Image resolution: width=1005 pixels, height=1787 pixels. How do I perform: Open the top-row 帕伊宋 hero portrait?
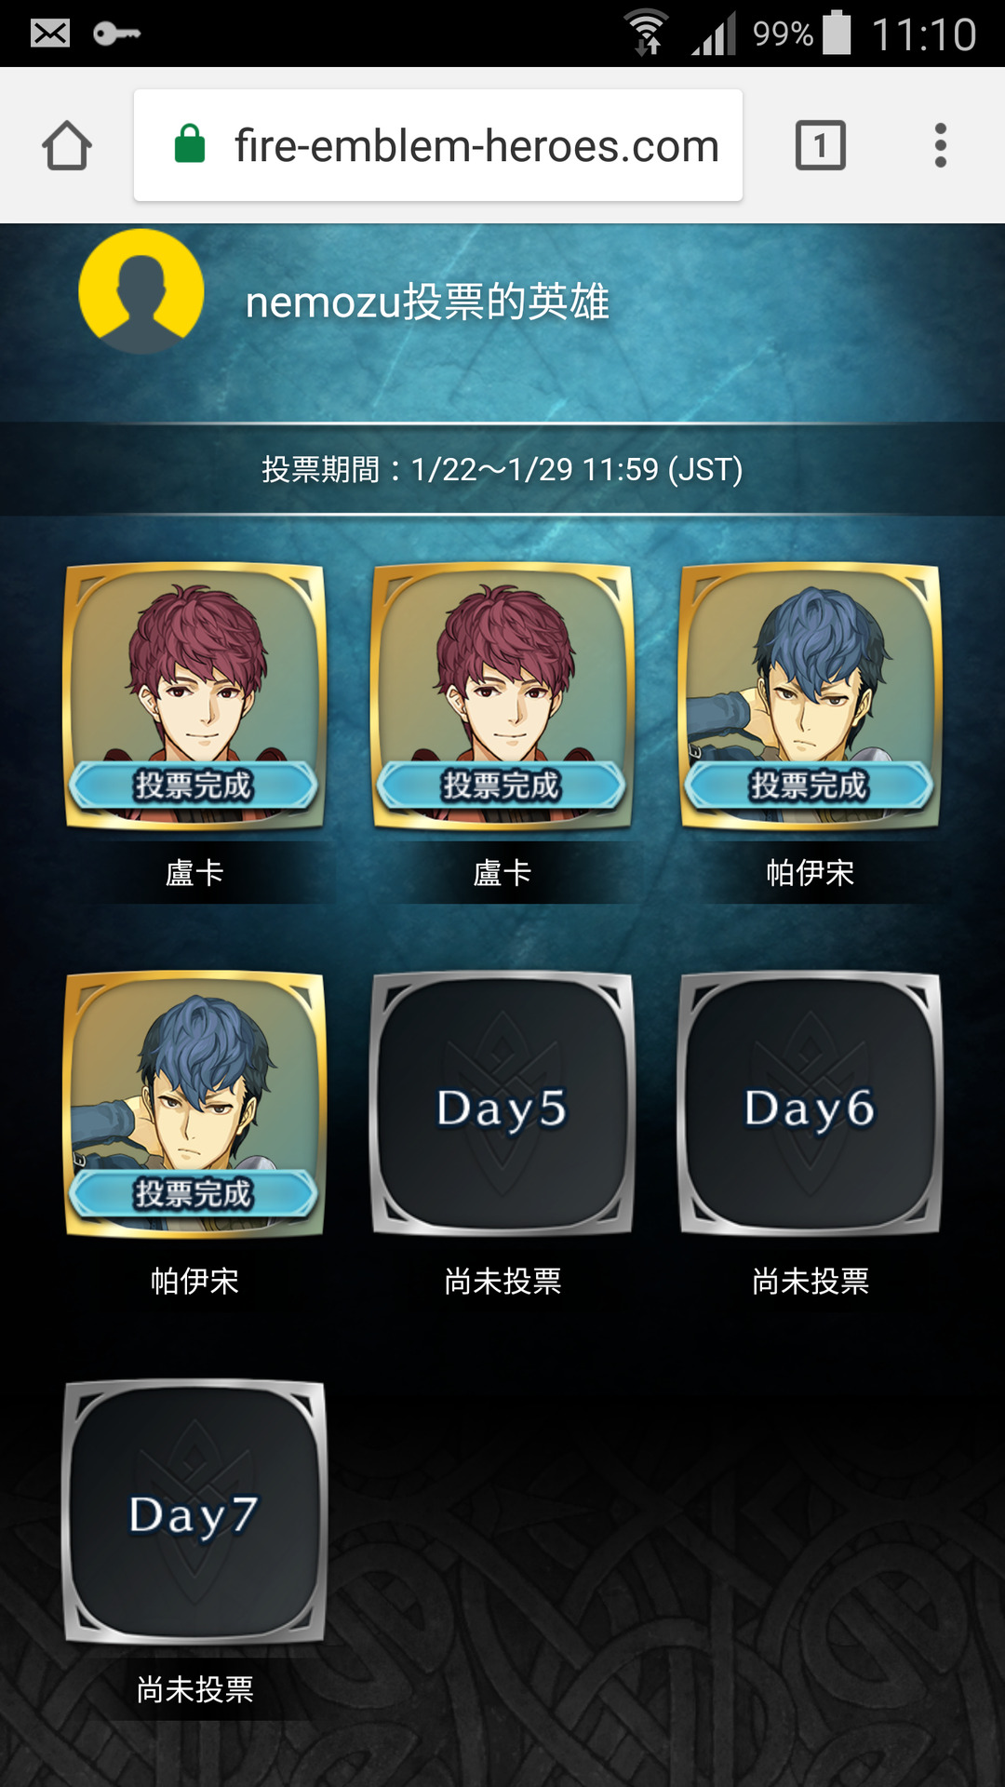point(811,695)
